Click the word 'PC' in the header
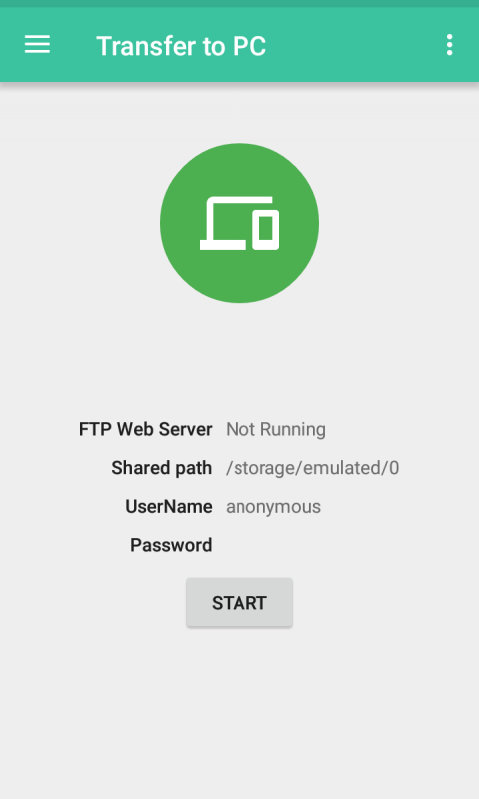Viewport: 479px width, 799px height. (x=248, y=46)
